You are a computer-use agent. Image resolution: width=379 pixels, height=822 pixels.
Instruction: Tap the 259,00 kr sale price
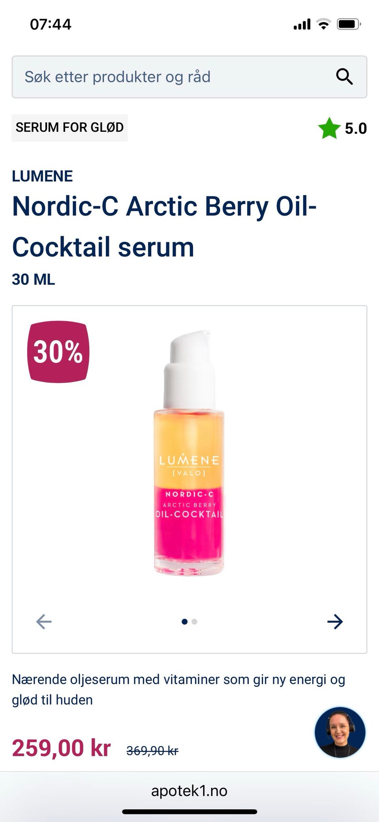click(x=61, y=748)
